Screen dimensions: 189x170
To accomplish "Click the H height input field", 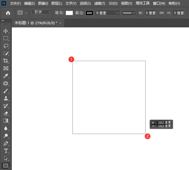I will [179, 13].
